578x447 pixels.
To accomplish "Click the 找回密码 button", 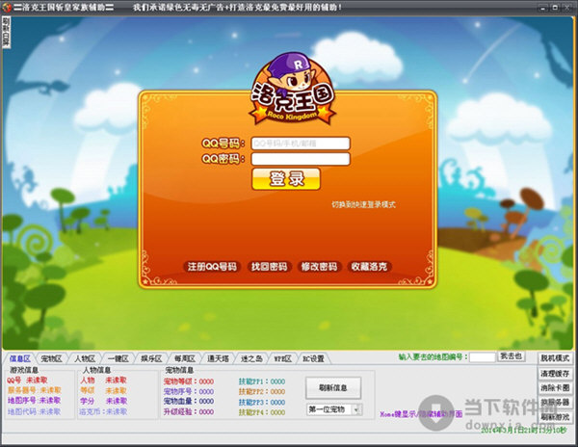I will pos(269,267).
